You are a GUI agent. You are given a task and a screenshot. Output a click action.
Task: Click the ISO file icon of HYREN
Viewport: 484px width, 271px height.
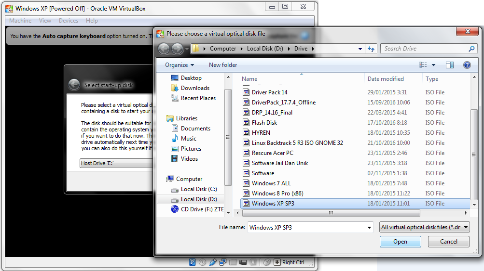click(246, 133)
